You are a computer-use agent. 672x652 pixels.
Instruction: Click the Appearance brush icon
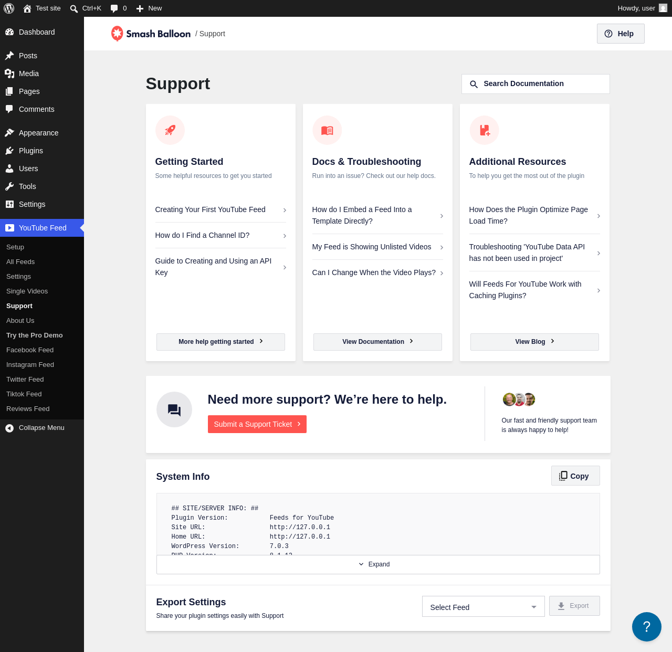[x=9, y=133]
